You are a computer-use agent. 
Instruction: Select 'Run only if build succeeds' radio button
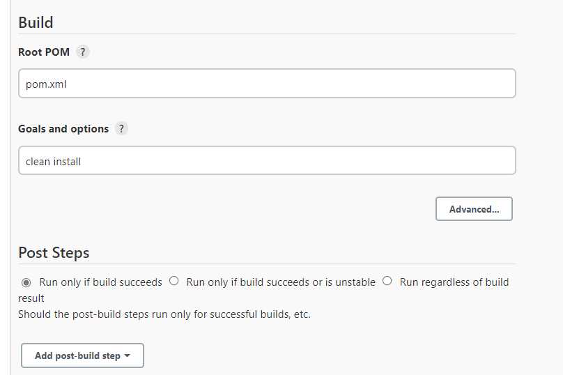point(26,282)
